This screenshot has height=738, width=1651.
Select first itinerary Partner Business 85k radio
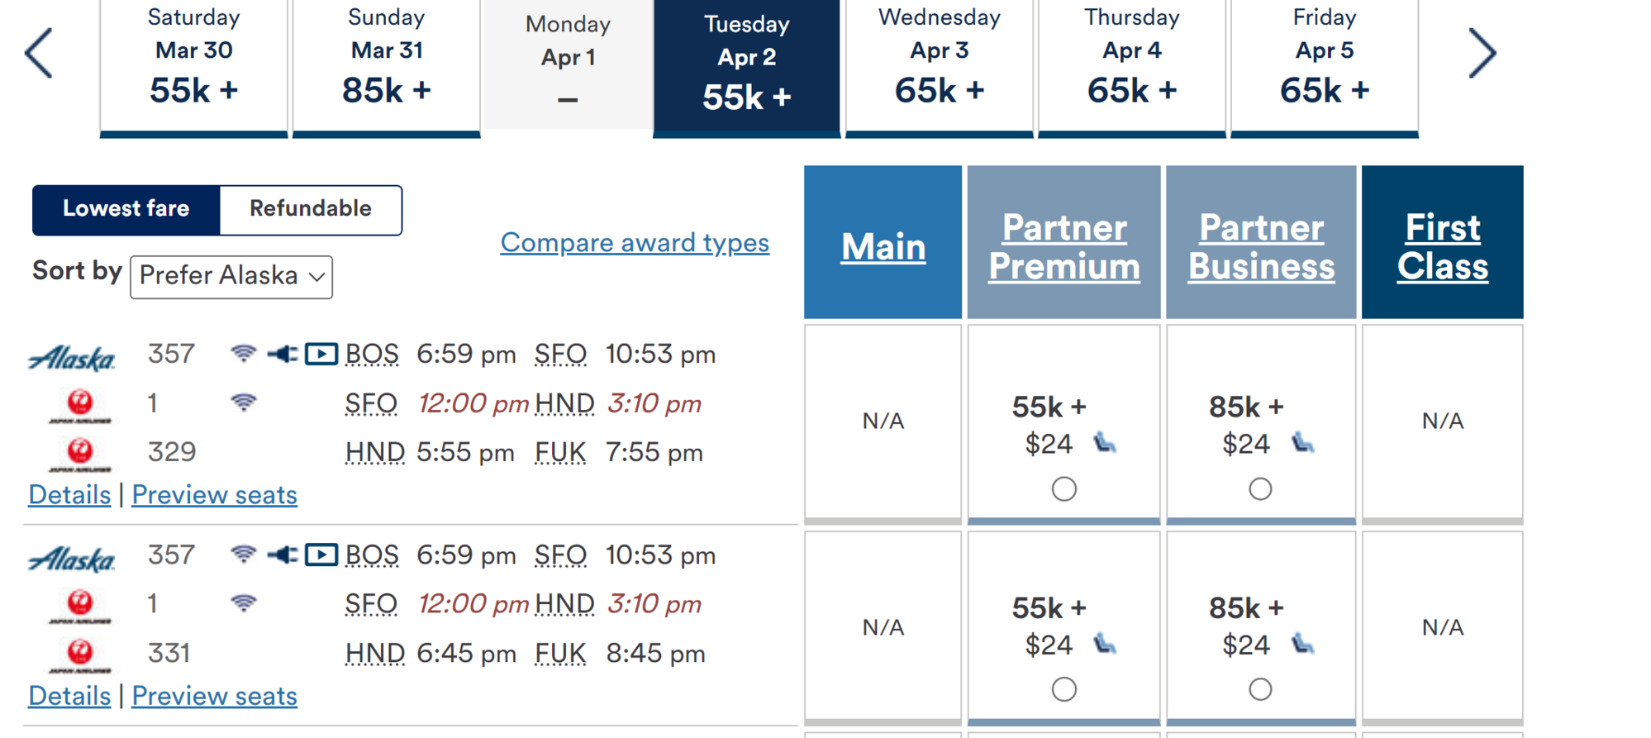pos(1260,489)
